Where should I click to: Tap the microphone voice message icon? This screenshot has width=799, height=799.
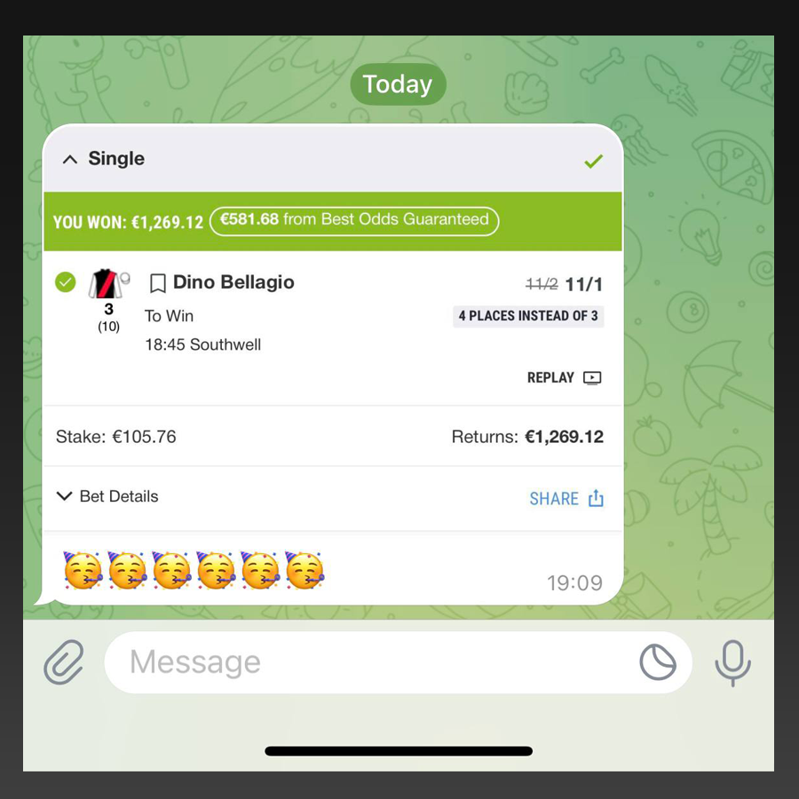click(732, 662)
